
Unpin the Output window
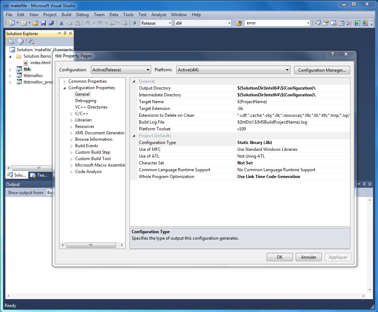364,184
